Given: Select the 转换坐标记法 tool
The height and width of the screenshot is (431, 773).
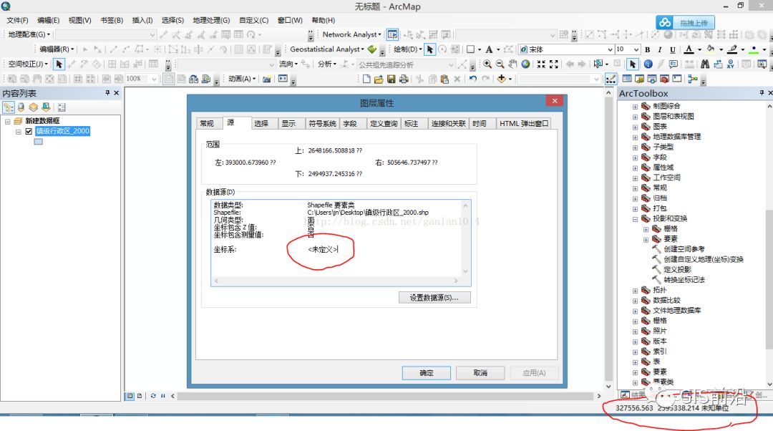Looking at the screenshot, I should tap(684, 280).
